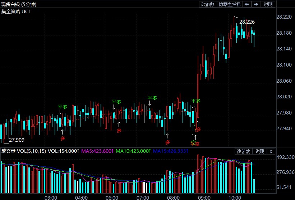Click 隐藏主指标 to hide main indicator
295x200 pixels.
[230, 4]
